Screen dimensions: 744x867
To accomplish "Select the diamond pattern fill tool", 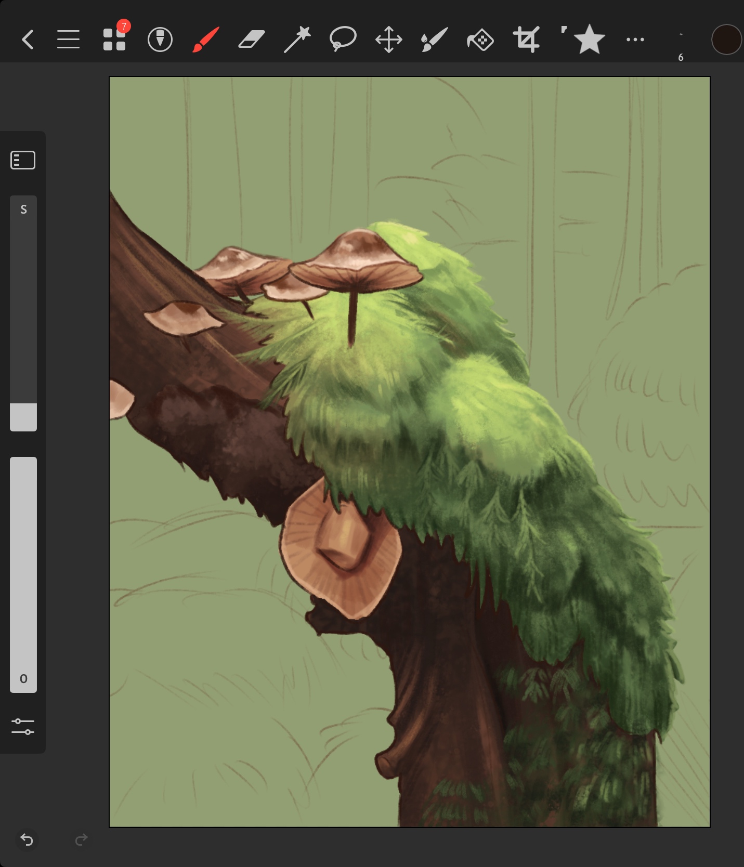I will [x=480, y=40].
